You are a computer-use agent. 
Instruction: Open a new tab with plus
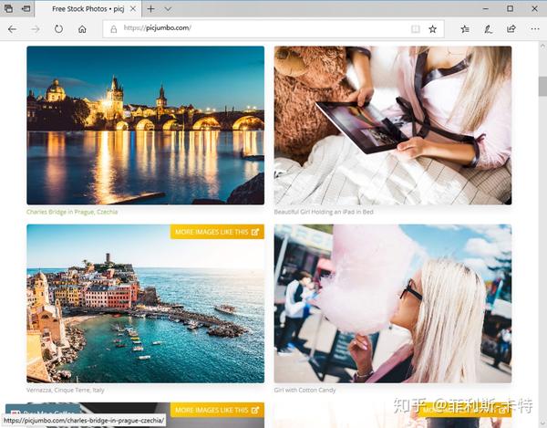(150, 9)
